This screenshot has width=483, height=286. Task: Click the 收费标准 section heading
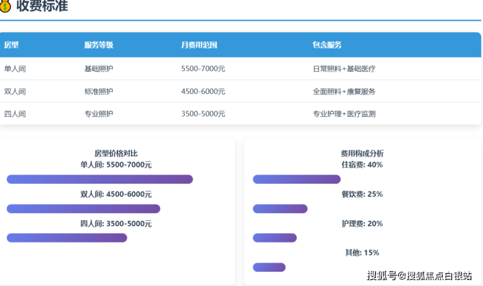pos(42,7)
